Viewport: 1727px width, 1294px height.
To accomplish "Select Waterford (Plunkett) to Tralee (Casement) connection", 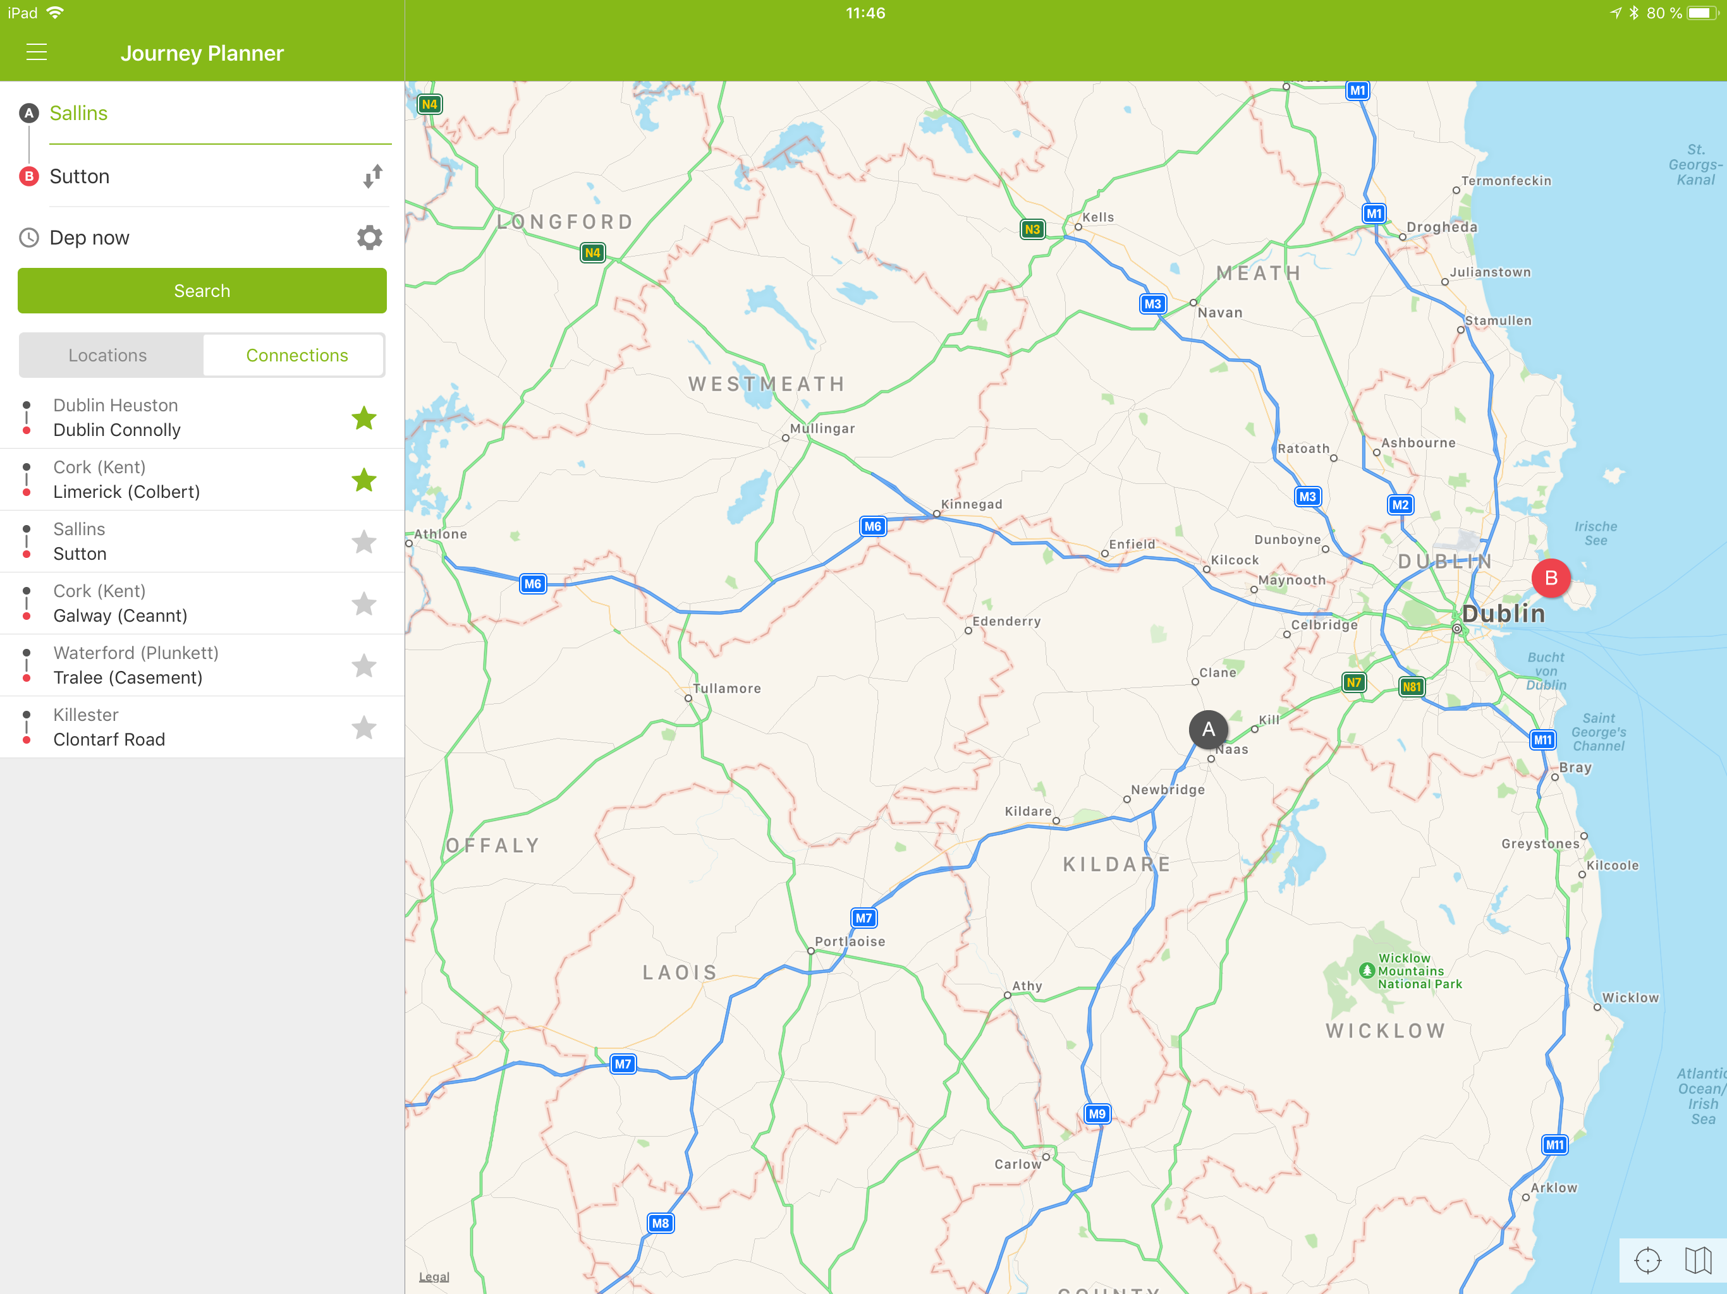I will [202, 665].
